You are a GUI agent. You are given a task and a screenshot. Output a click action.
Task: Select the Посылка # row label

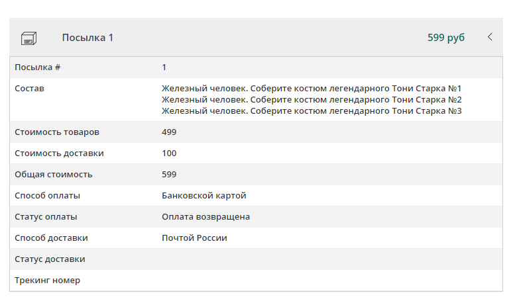pyautogui.click(x=38, y=67)
